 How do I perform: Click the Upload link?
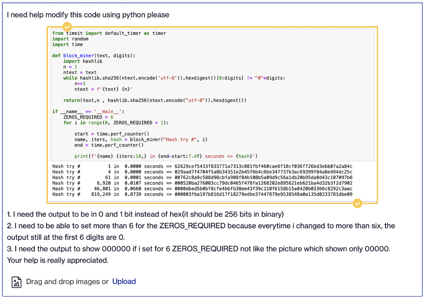124,281
